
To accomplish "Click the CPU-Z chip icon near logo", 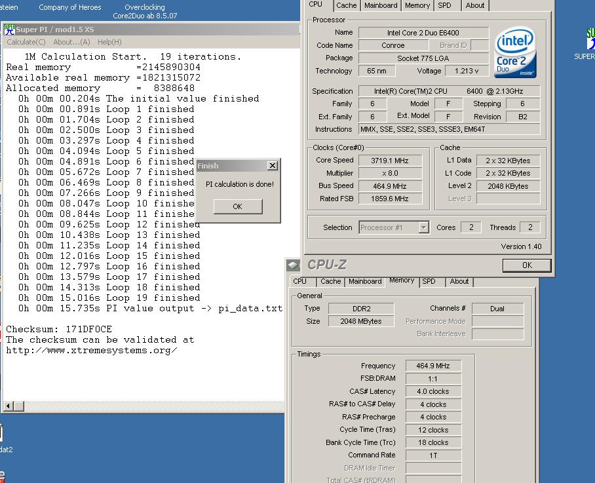I will coord(293,265).
